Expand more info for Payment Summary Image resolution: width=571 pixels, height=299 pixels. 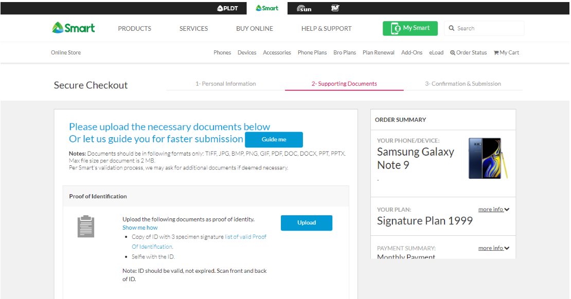pyautogui.click(x=494, y=248)
